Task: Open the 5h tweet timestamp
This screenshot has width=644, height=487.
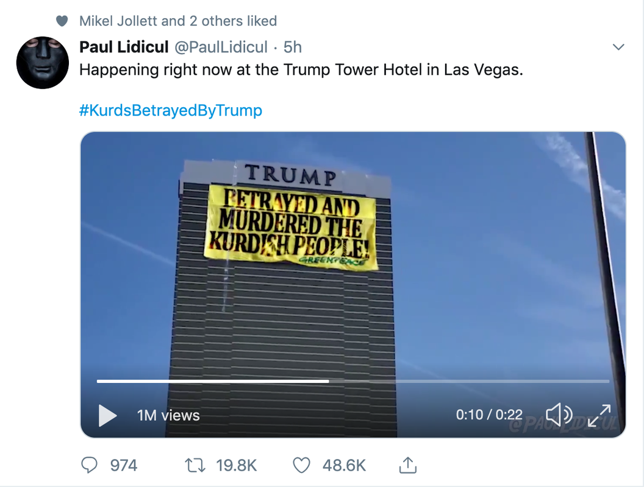Action: (x=293, y=47)
